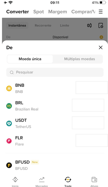This screenshot has height=187, width=108.
Task: Tap the USDT Tether icon
Action: coord(9,124)
